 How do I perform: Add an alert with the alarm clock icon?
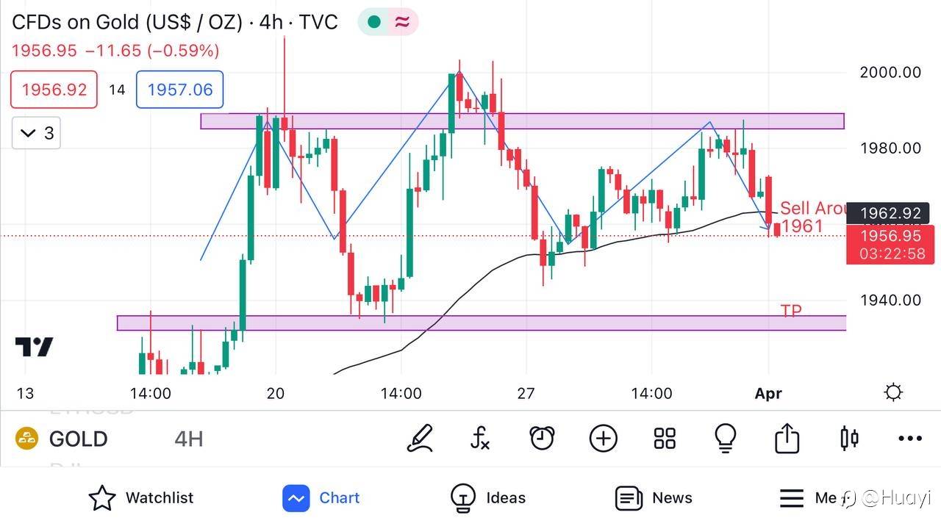click(542, 439)
